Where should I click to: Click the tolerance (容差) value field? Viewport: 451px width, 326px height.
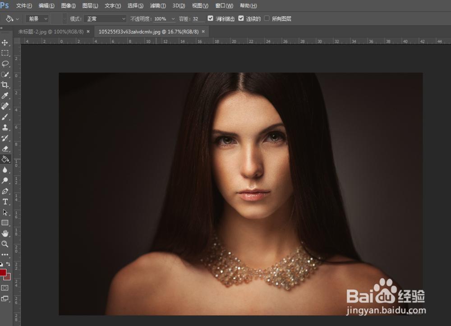tap(198, 18)
